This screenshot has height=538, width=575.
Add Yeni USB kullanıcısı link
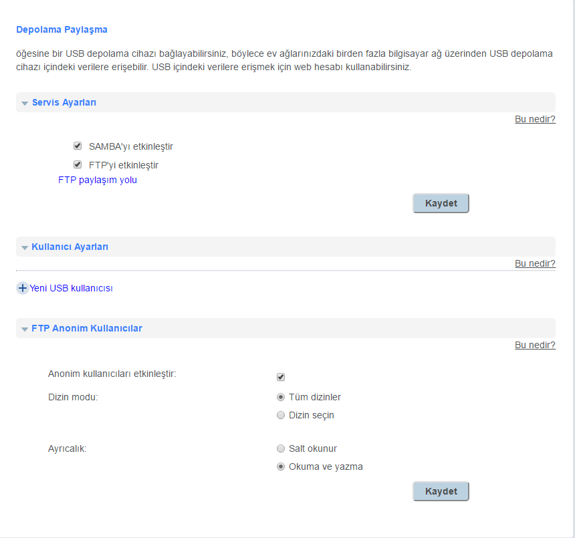[x=71, y=288]
